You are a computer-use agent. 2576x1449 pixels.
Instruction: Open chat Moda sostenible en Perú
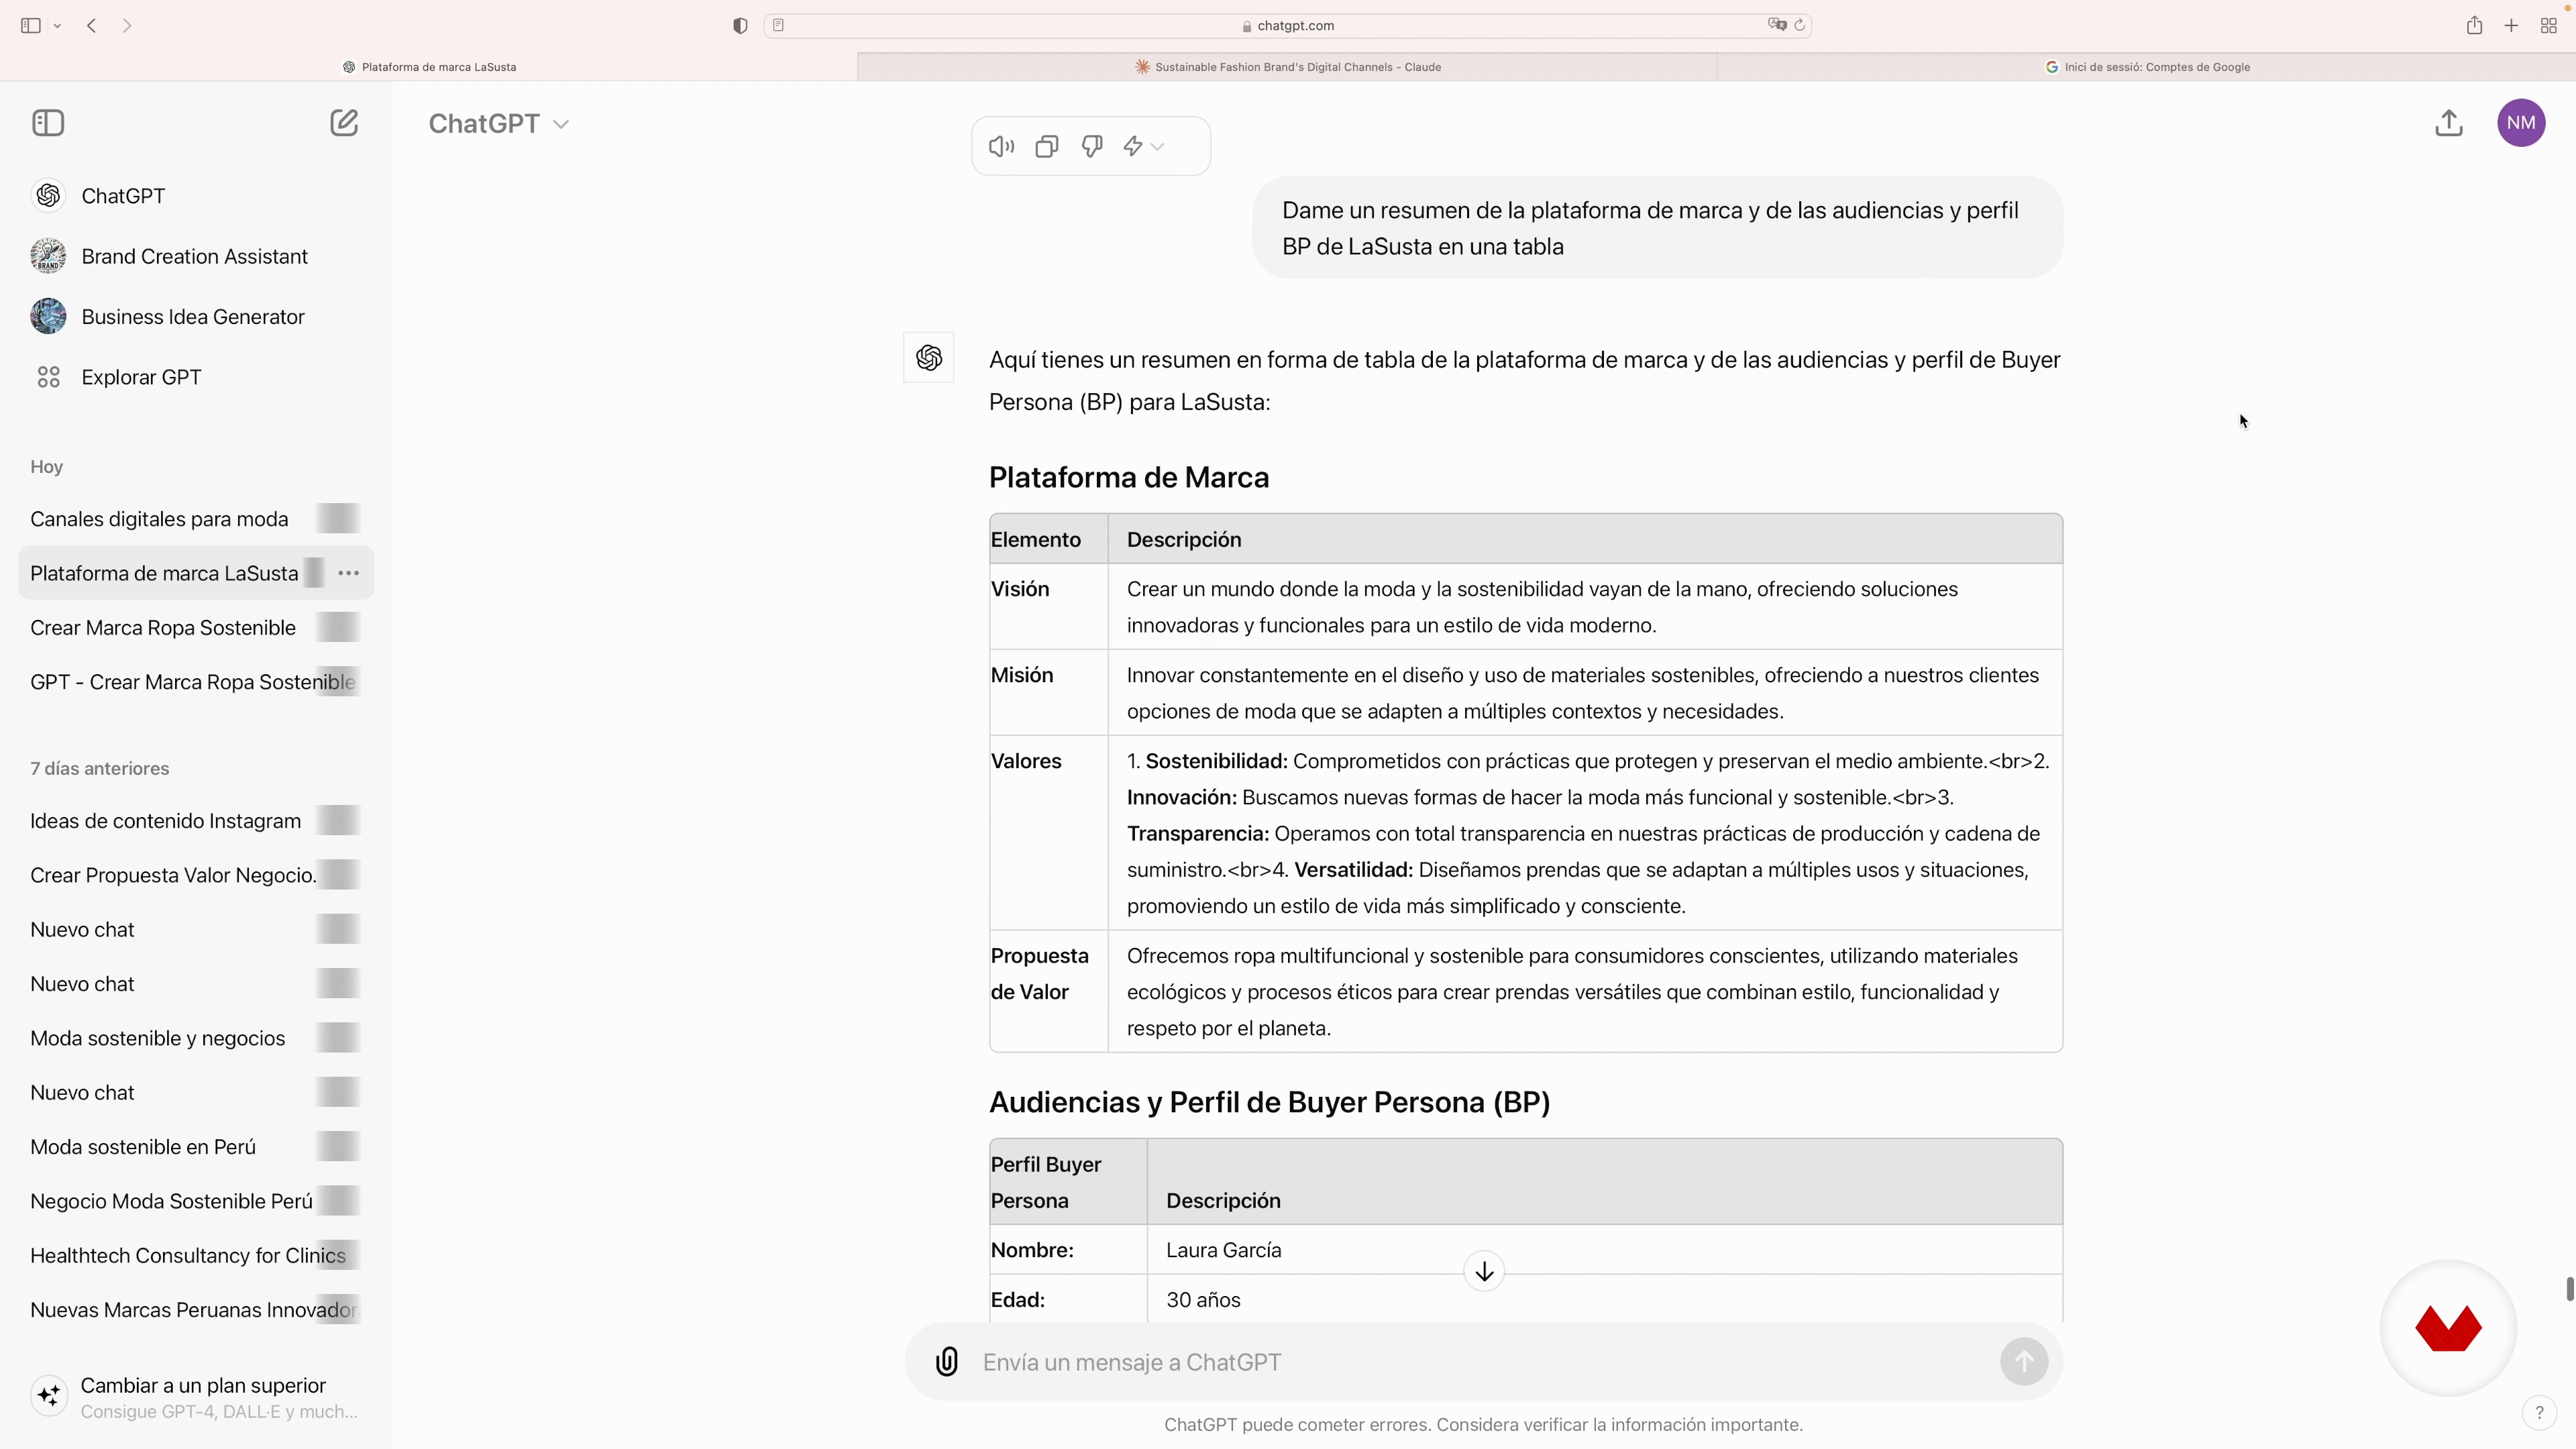[x=196, y=1147]
